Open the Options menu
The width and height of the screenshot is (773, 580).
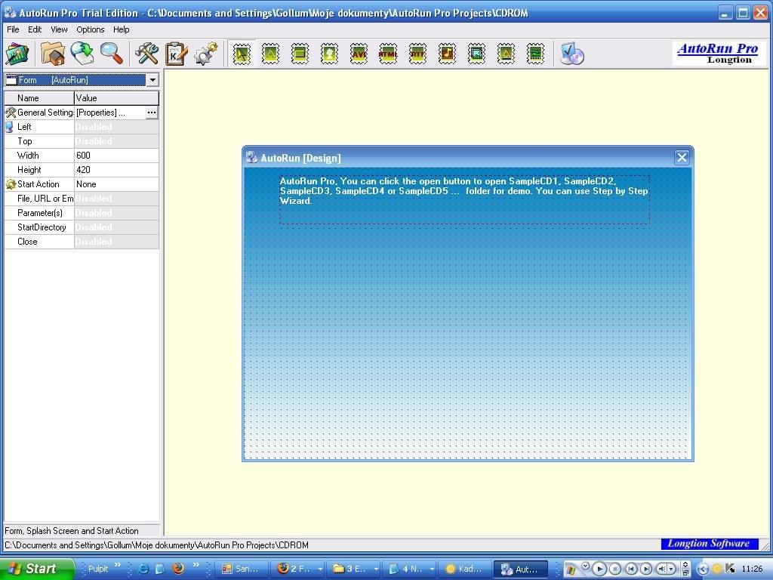(91, 29)
